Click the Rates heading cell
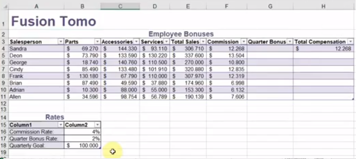This screenshot has width=356, height=159. [x=55, y=117]
